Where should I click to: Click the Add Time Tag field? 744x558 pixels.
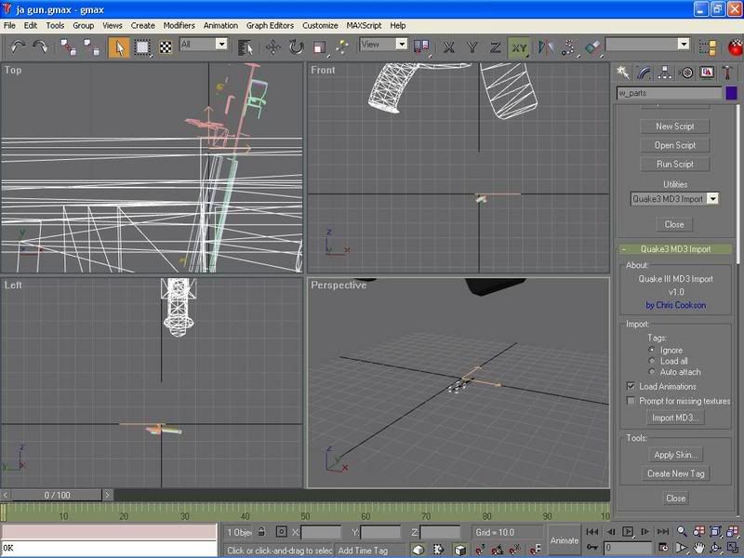tap(369, 551)
